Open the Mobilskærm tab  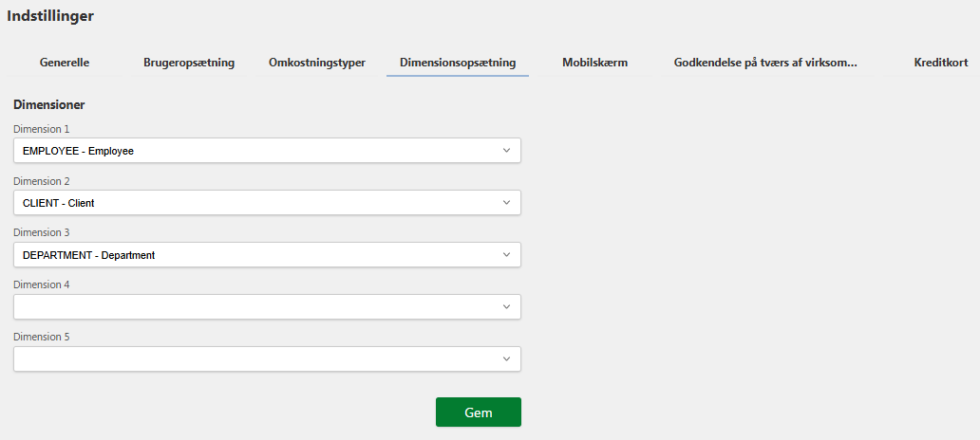[x=594, y=63]
